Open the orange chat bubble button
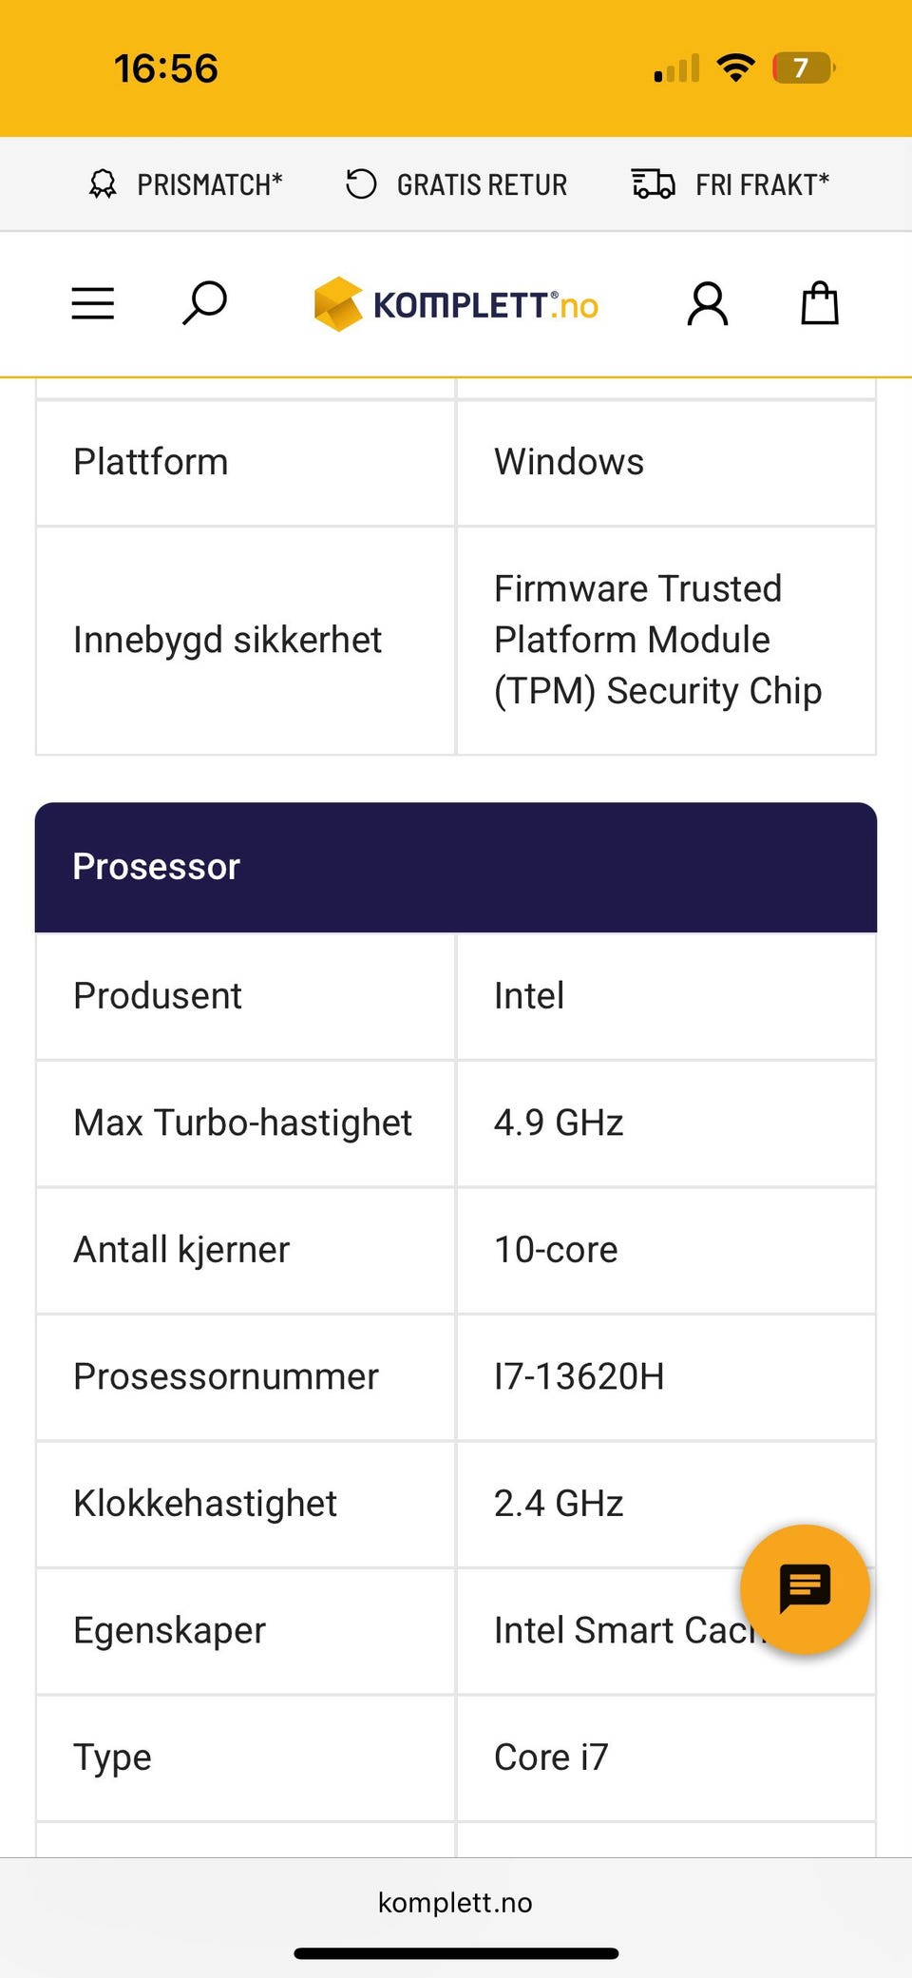Screen dimensions: 912x1978 (805, 1589)
